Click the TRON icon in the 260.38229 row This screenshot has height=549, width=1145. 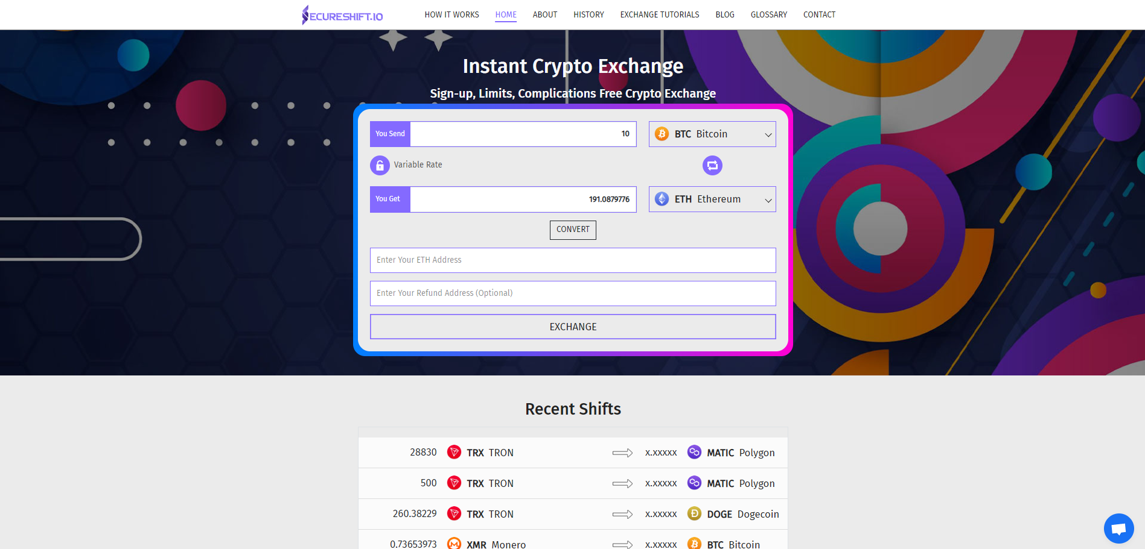[454, 513]
